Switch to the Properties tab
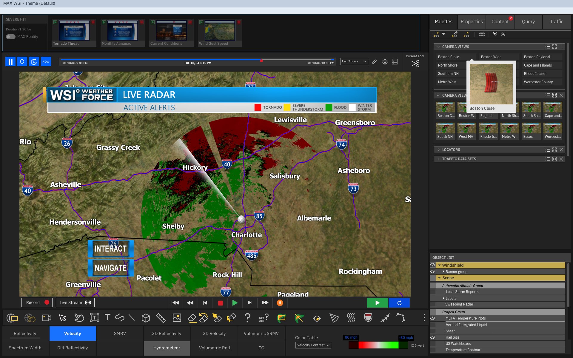 click(x=471, y=22)
